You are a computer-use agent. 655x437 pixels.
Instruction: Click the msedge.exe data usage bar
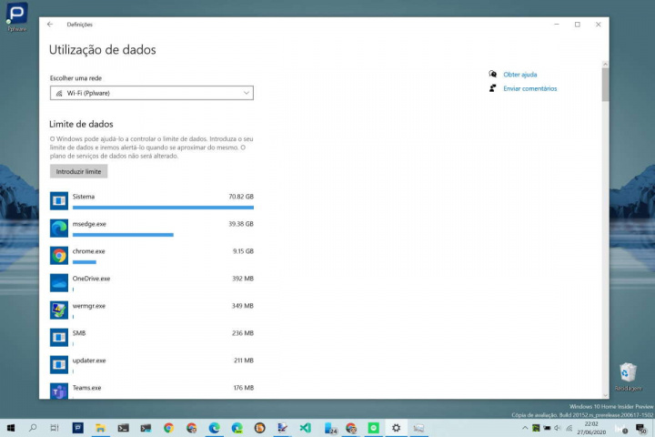click(x=123, y=235)
